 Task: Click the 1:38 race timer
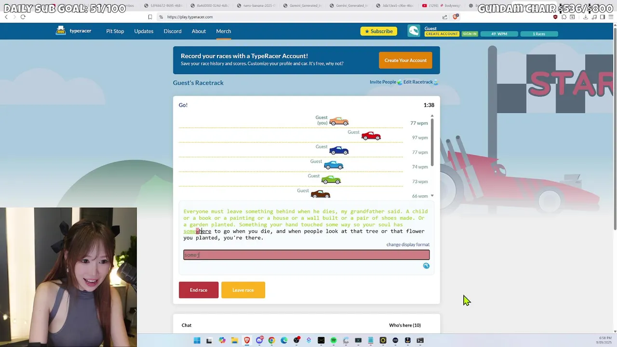[429, 105]
